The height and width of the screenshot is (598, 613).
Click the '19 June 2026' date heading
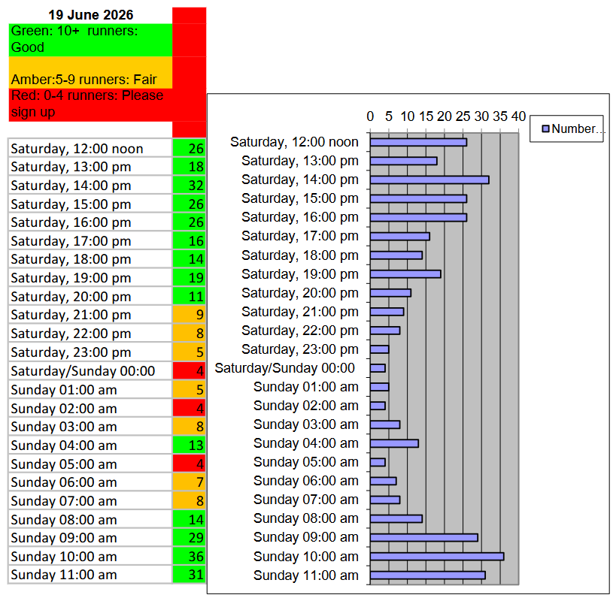coord(90,15)
